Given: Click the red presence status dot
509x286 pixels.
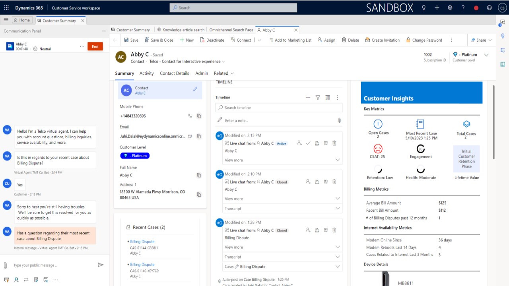Looking at the screenshot, I should (476, 8).
